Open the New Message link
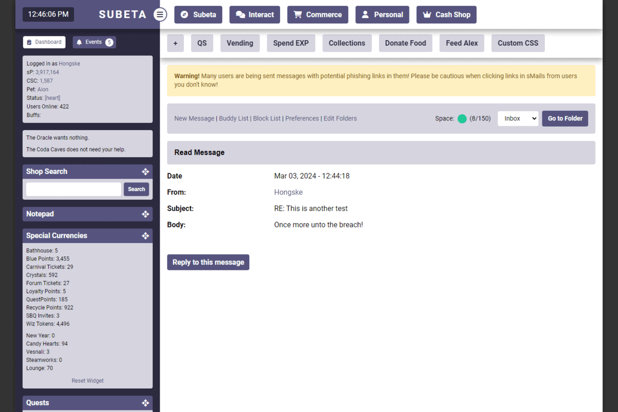The width and height of the screenshot is (618, 412). tap(194, 118)
